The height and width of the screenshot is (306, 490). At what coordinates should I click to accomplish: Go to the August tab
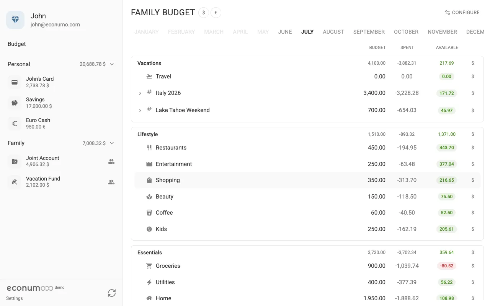click(333, 32)
